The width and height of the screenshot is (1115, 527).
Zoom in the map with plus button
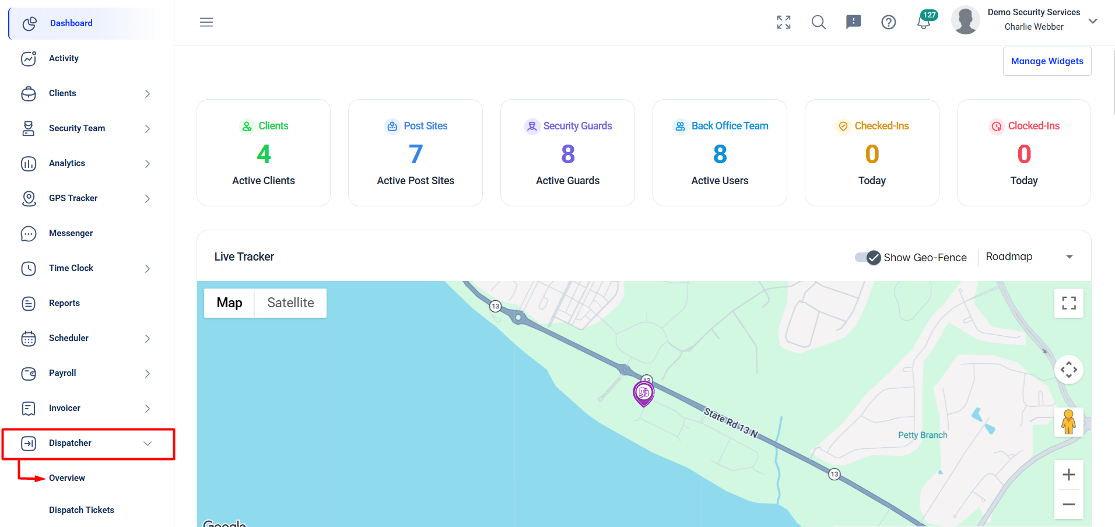(1069, 475)
